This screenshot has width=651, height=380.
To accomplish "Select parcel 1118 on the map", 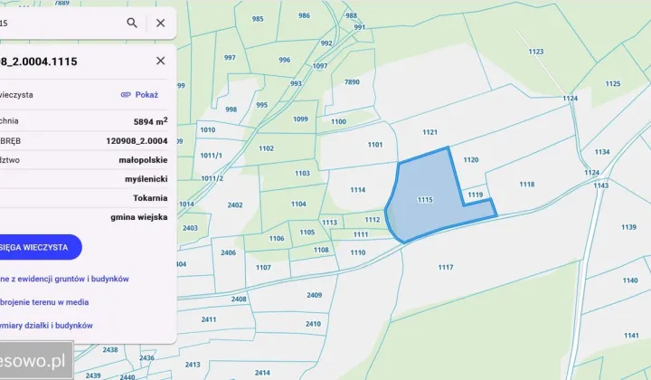I will 526,185.
